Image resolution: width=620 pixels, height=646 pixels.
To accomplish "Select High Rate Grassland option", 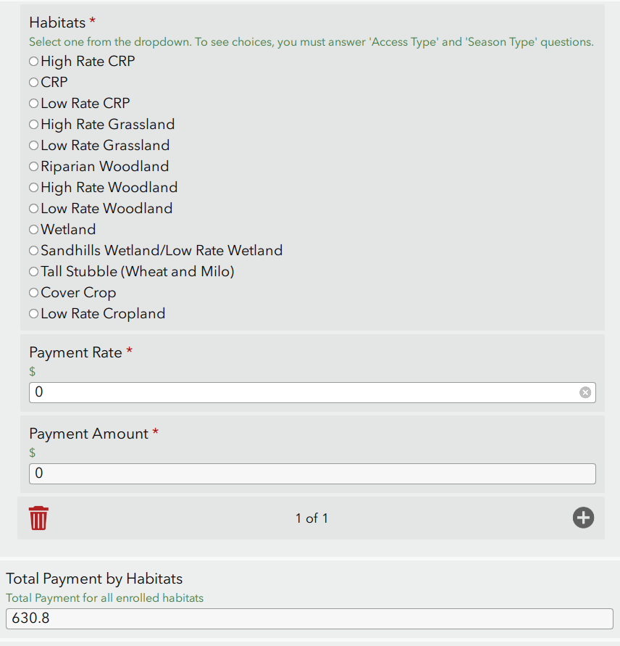I will [x=34, y=125].
